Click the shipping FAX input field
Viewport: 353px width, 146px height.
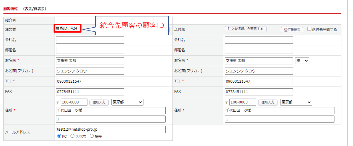click(259, 92)
